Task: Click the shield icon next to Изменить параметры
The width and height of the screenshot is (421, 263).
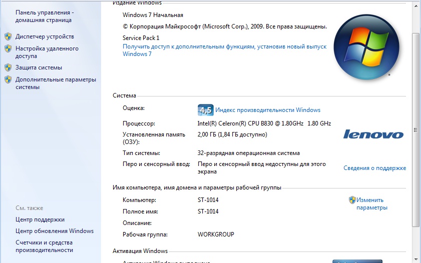Action: 352,200
